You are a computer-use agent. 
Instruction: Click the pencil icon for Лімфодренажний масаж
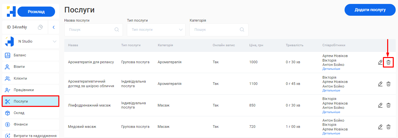coord(380,105)
